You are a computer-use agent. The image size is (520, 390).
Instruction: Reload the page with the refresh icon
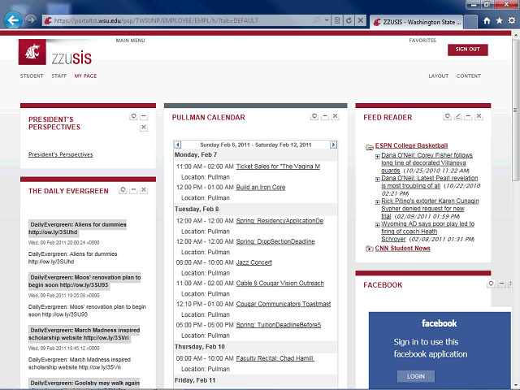pos(349,20)
